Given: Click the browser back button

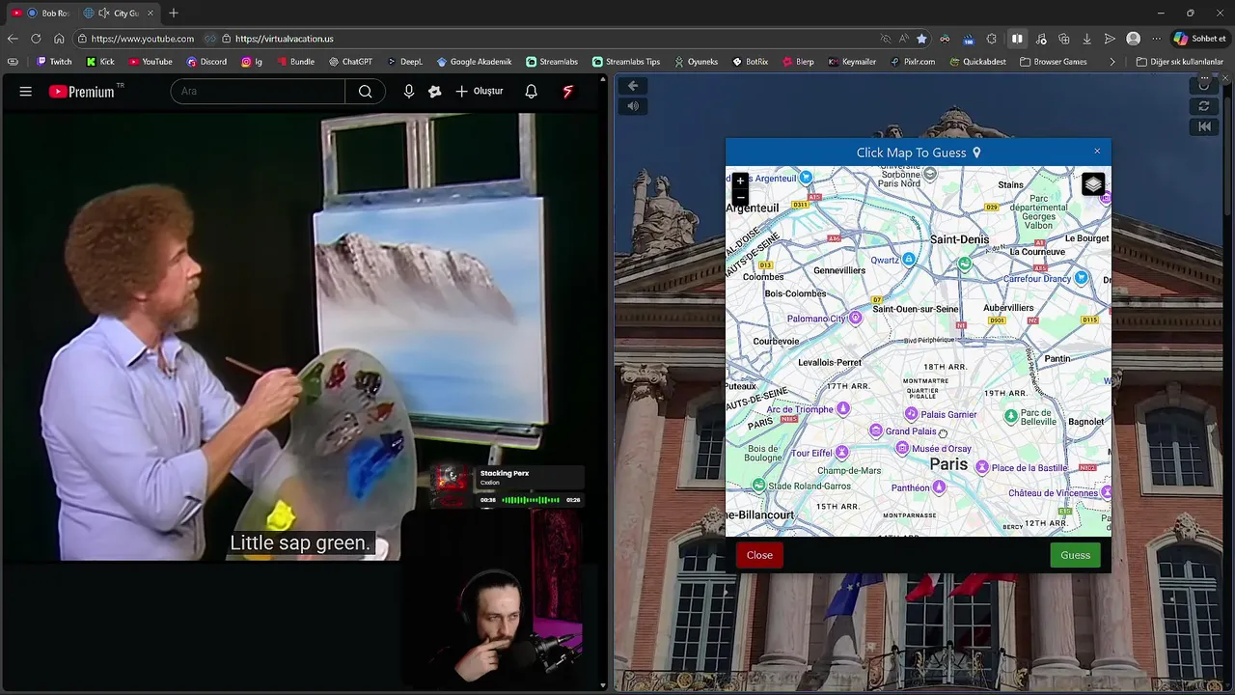Looking at the screenshot, I should [x=13, y=39].
